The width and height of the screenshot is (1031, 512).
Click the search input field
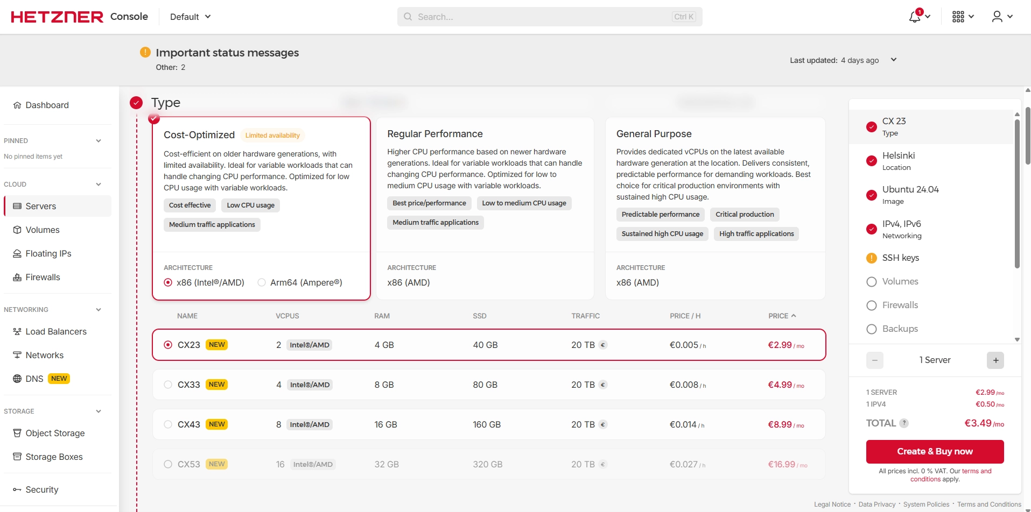(544, 17)
